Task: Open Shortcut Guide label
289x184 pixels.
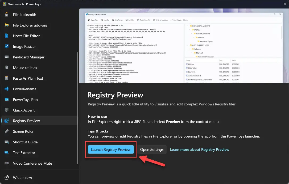Action: (x=25, y=142)
